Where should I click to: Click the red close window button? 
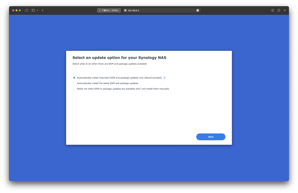pos(13,10)
